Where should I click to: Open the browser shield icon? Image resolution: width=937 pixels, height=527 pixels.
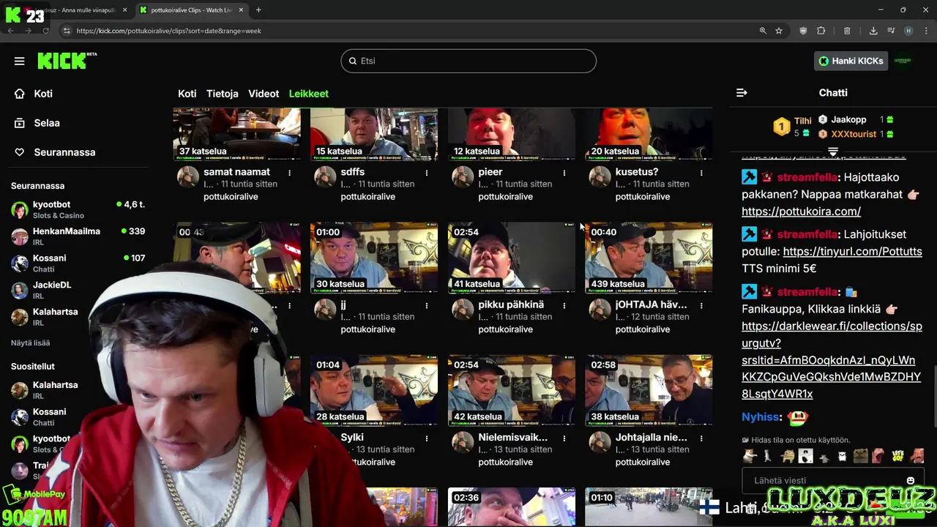(x=803, y=31)
